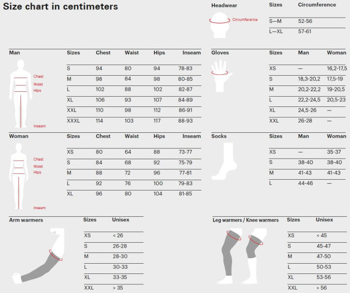This screenshot has height=293, width=350.
Task: Click the red Circumference label by the head
Action: [245, 20]
